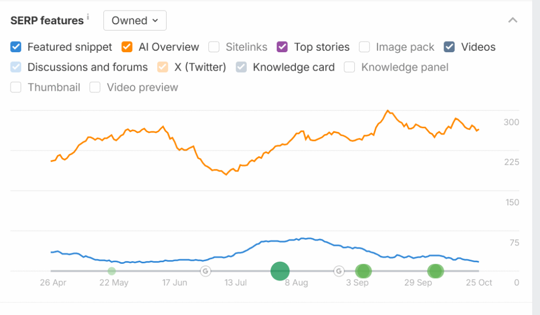Toggle the Knowledge card checkbox
This screenshot has width=540, height=315.
pos(242,67)
